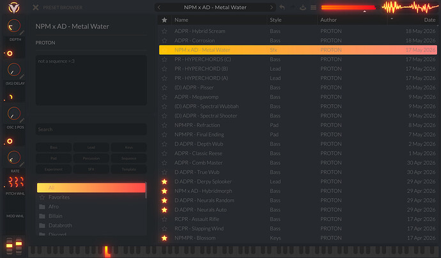
Task: Filter presets by Keys style
Action: (129, 148)
